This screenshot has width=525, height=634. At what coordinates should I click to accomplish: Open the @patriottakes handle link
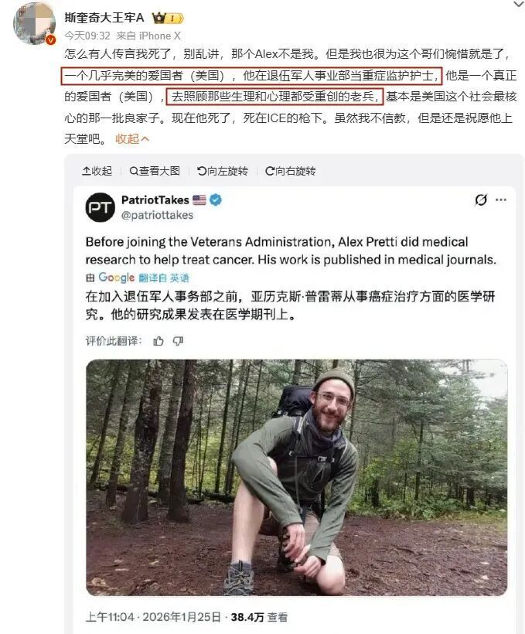coord(157,215)
